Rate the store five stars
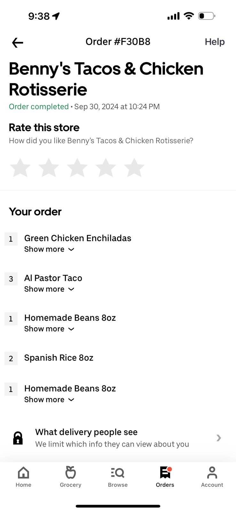This screenshot has width=236, height=512. 134,167
